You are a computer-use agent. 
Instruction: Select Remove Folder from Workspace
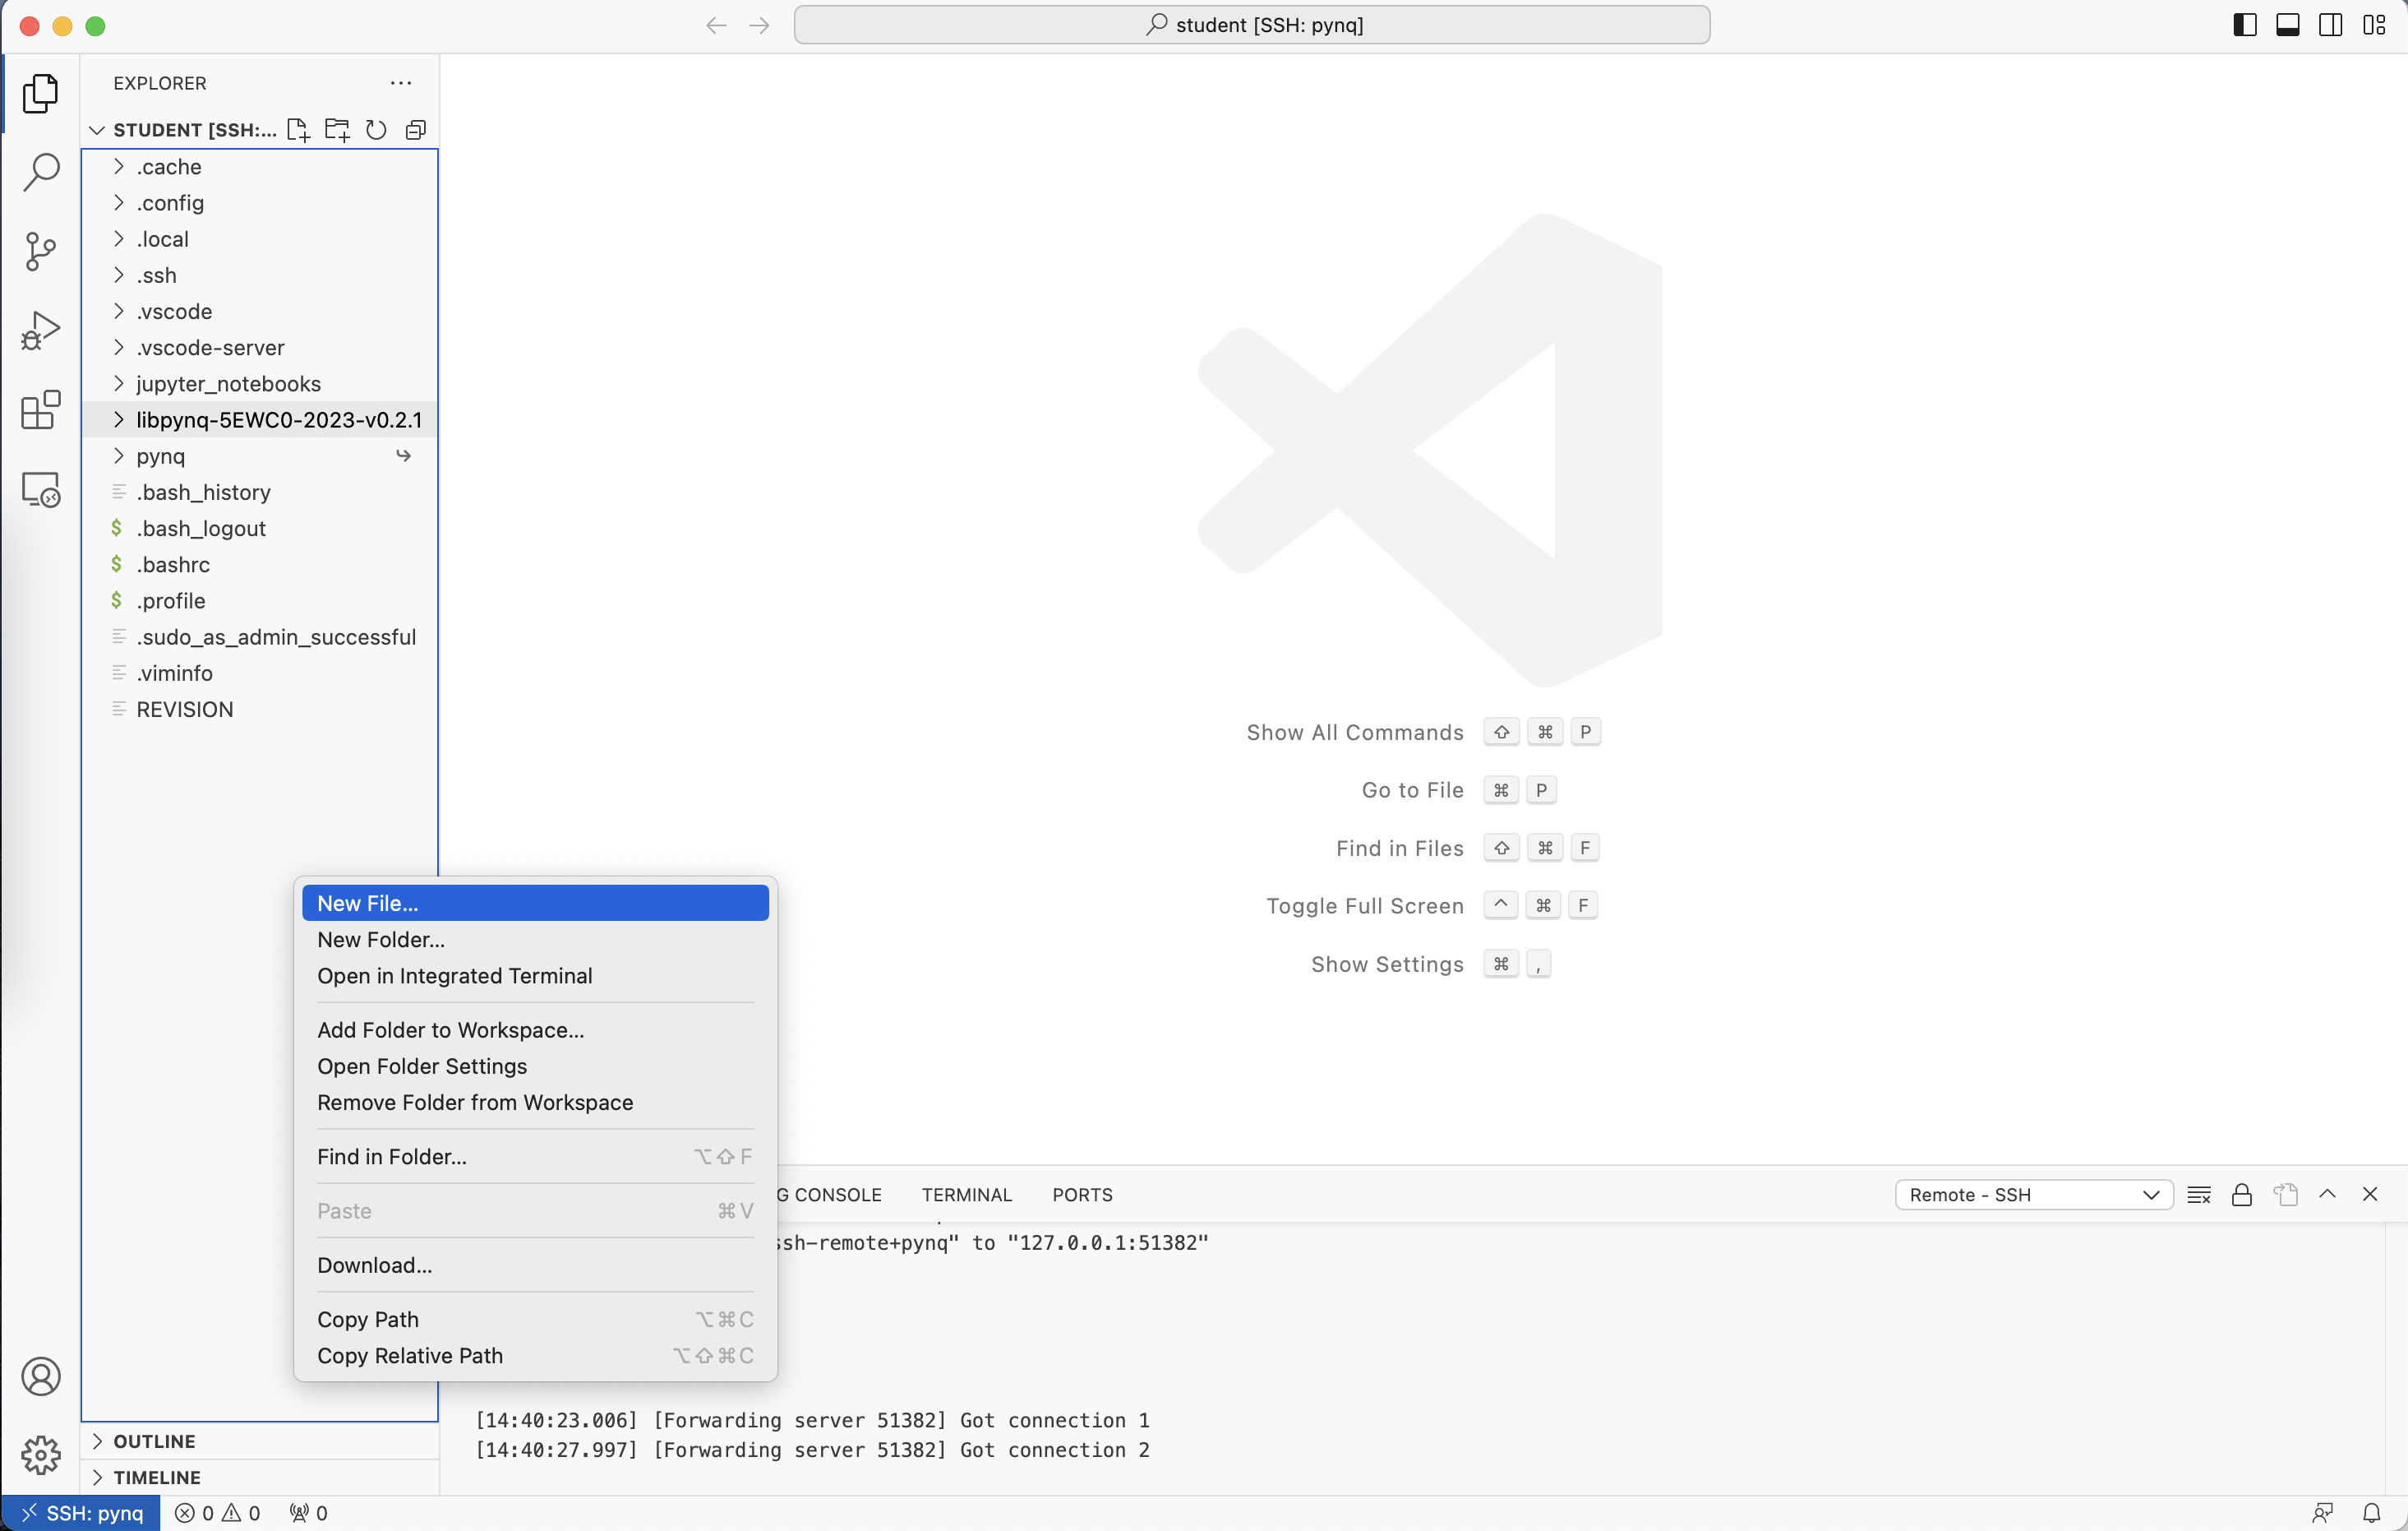click(x=535, y=1102)
